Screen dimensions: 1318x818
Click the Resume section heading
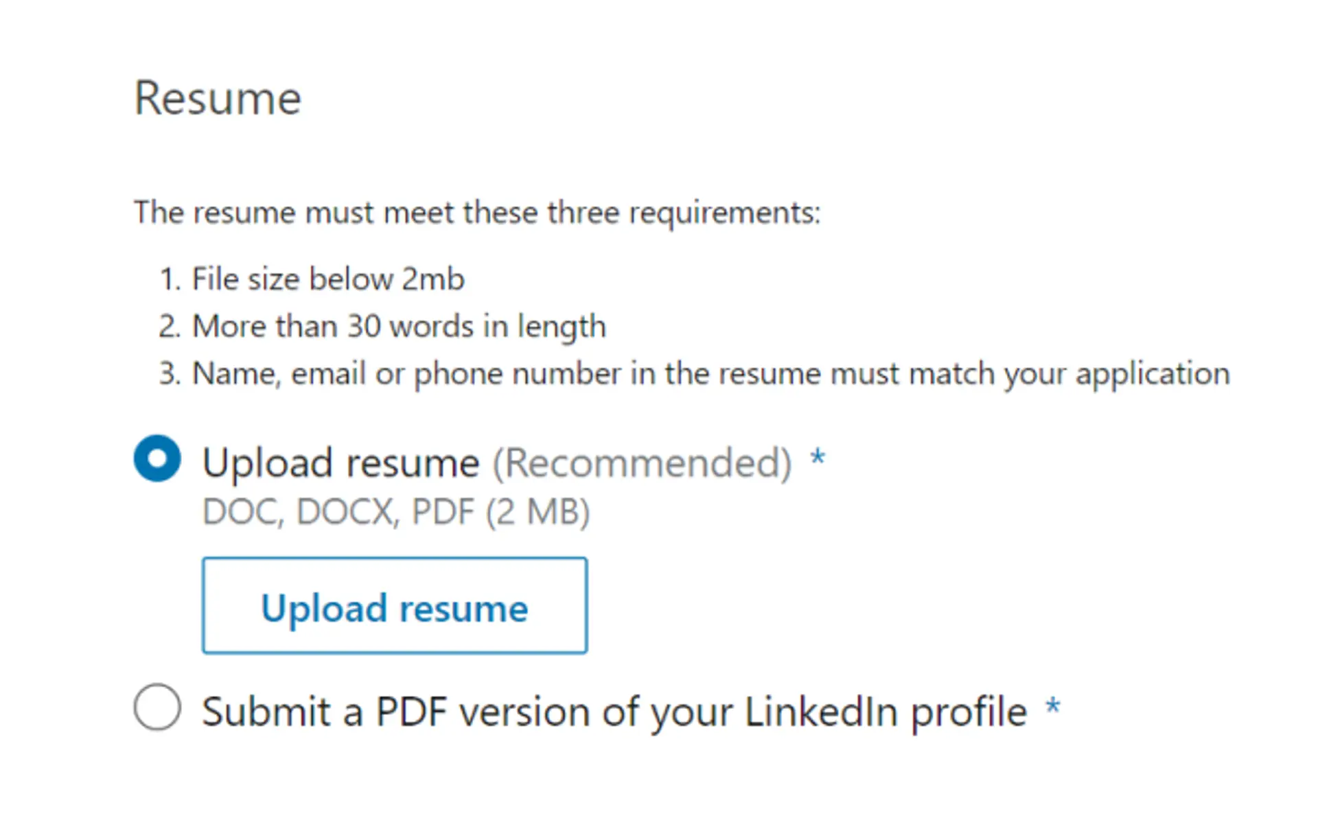218,98
